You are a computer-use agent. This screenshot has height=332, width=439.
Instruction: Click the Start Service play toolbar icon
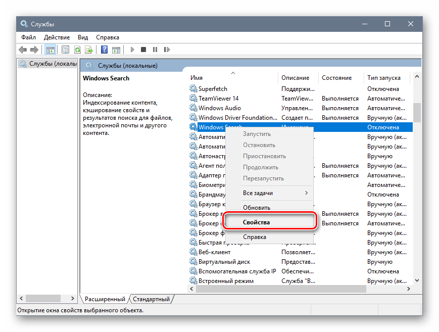point(132,50)
